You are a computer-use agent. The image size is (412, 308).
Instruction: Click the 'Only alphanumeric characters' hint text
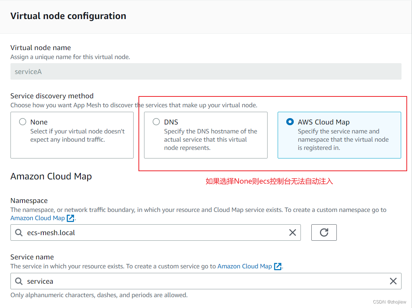pos(99,295)
